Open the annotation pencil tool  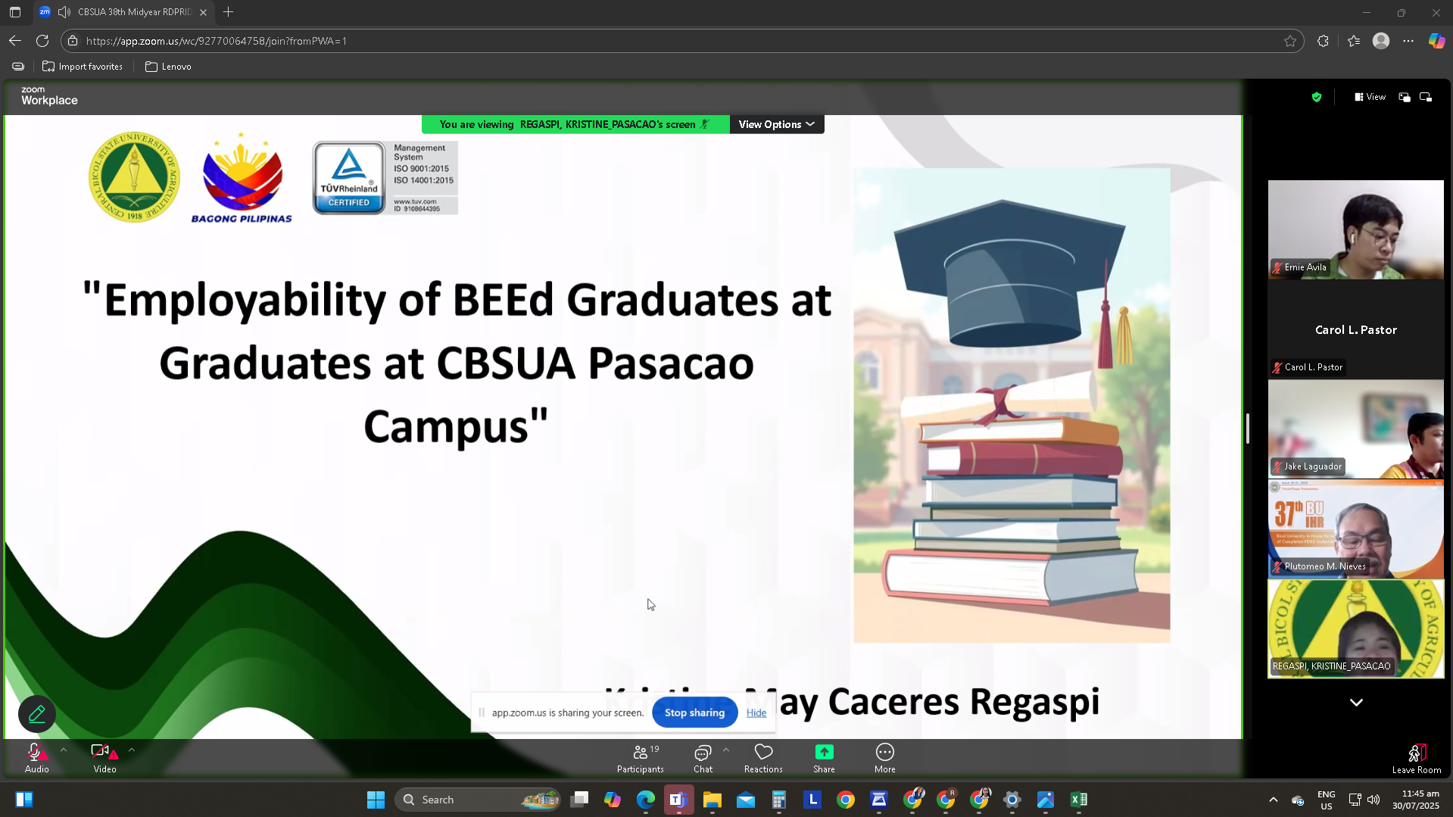click(36, 713)
